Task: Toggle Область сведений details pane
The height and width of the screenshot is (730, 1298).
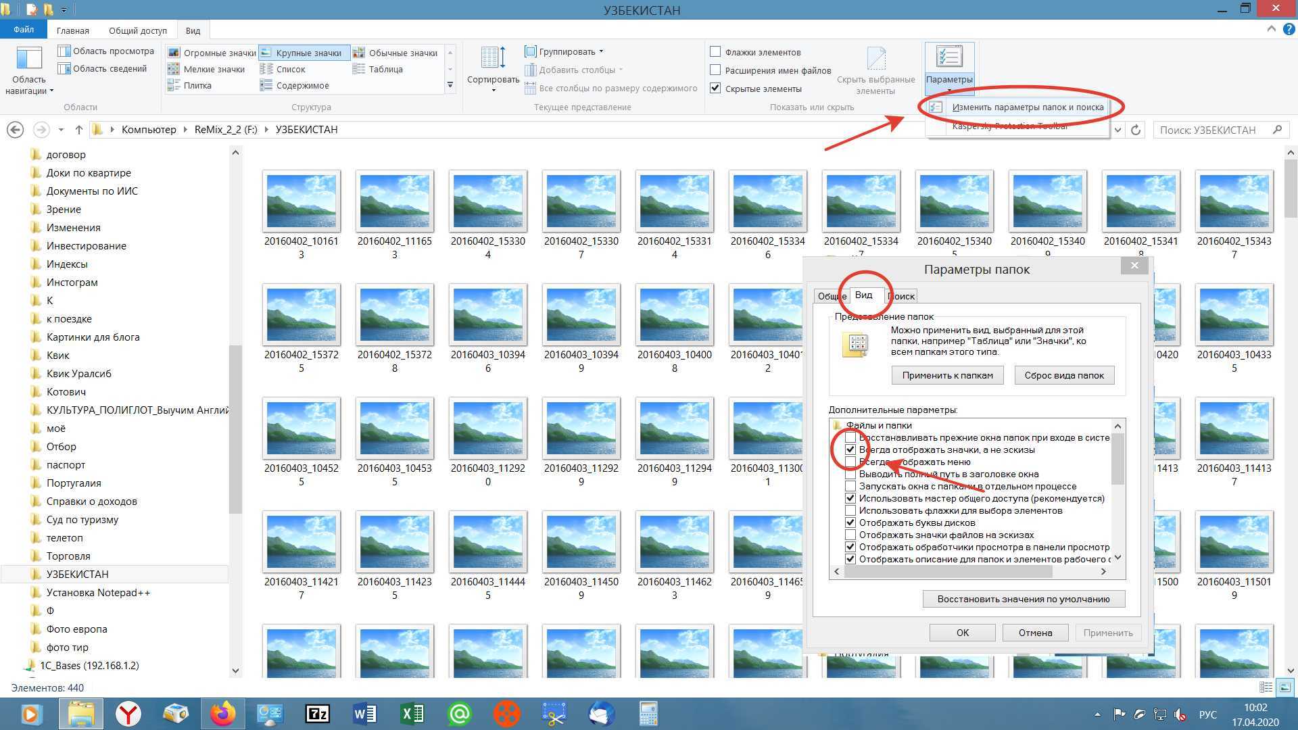Action: 103,68
